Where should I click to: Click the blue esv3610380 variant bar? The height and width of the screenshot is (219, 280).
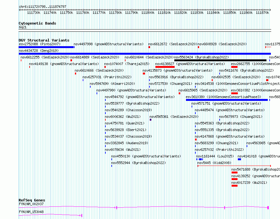[x=227, y=100]
